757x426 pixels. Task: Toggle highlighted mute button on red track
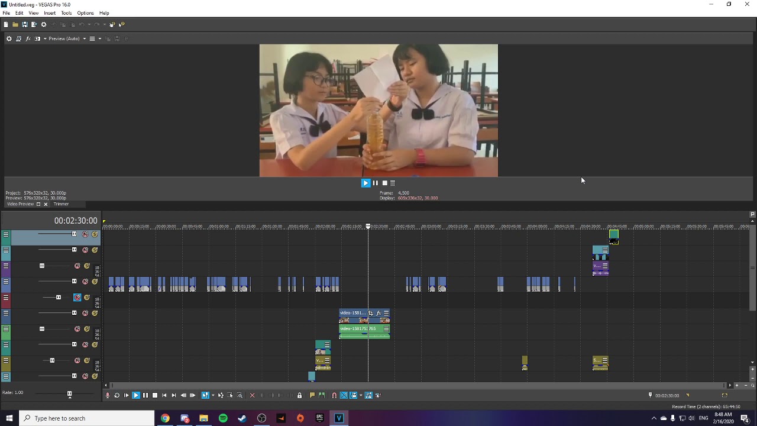pyautogui.click(x=77, y=297)
